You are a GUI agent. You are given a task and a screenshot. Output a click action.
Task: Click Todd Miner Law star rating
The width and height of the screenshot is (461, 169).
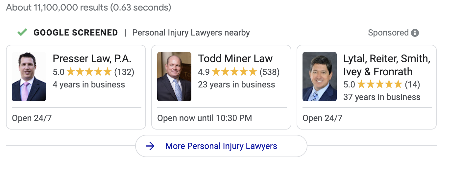coord(234,72)
